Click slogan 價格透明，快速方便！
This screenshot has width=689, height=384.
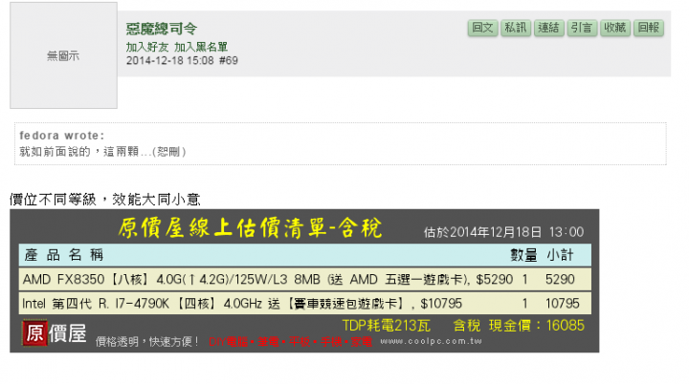(148, 341)
